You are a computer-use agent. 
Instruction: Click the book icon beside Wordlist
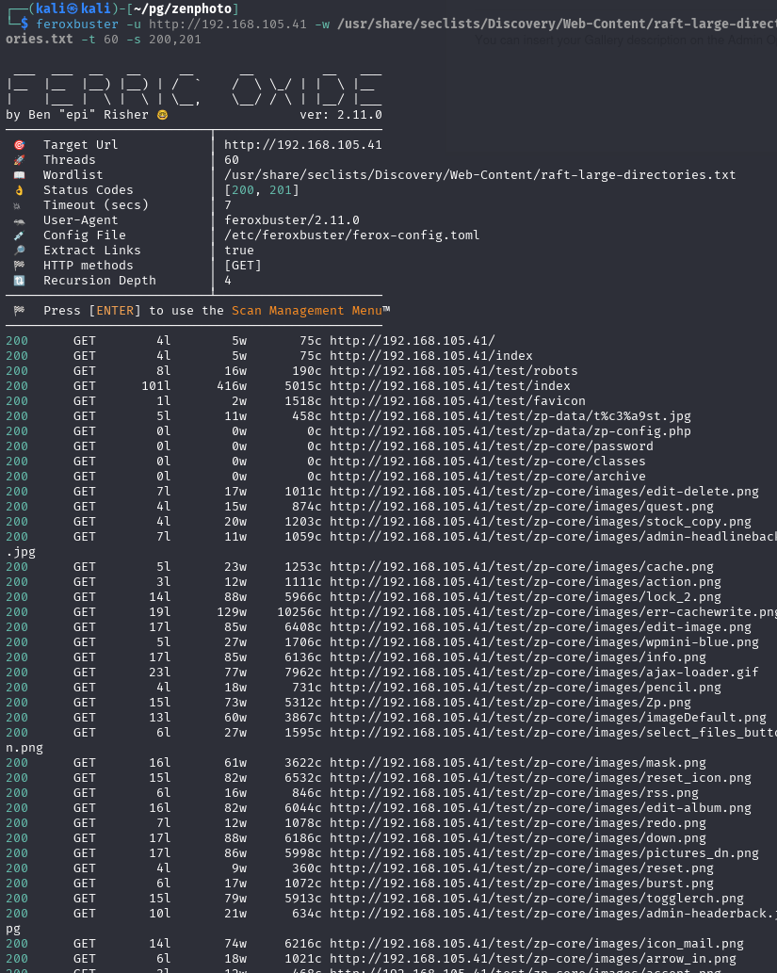point(19,175)
